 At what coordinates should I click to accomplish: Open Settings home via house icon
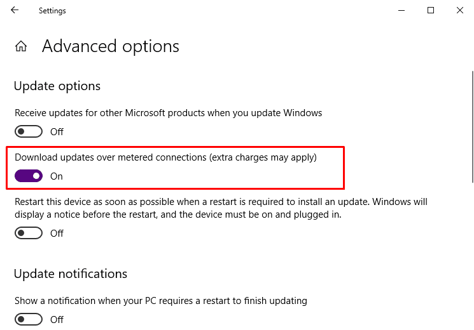point(21,46)
